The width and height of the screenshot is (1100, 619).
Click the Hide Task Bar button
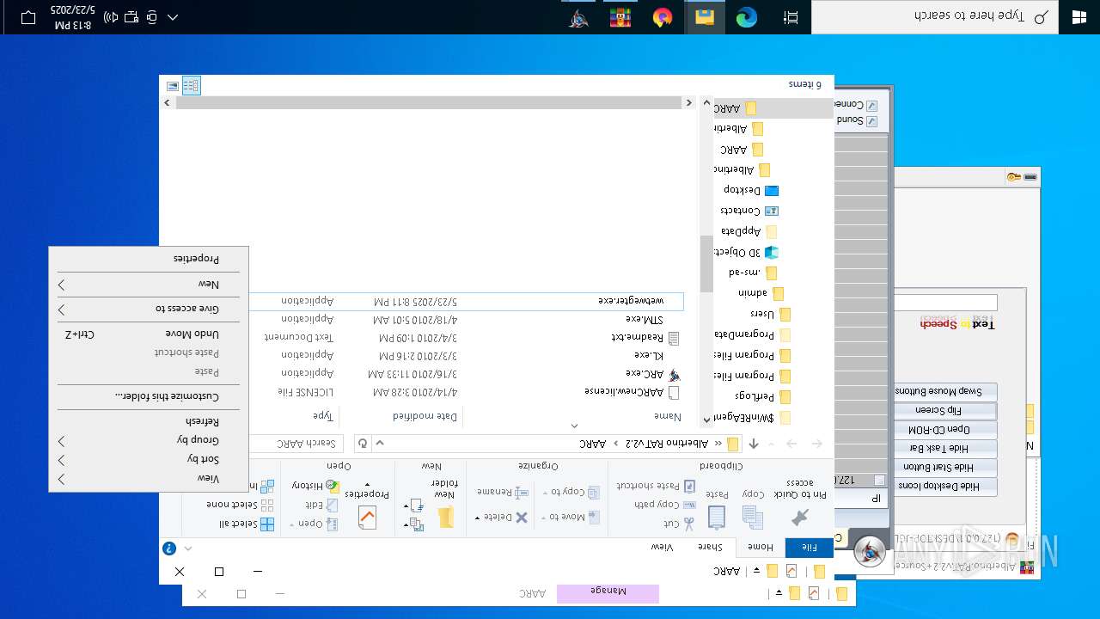click(x=944, y=448)
